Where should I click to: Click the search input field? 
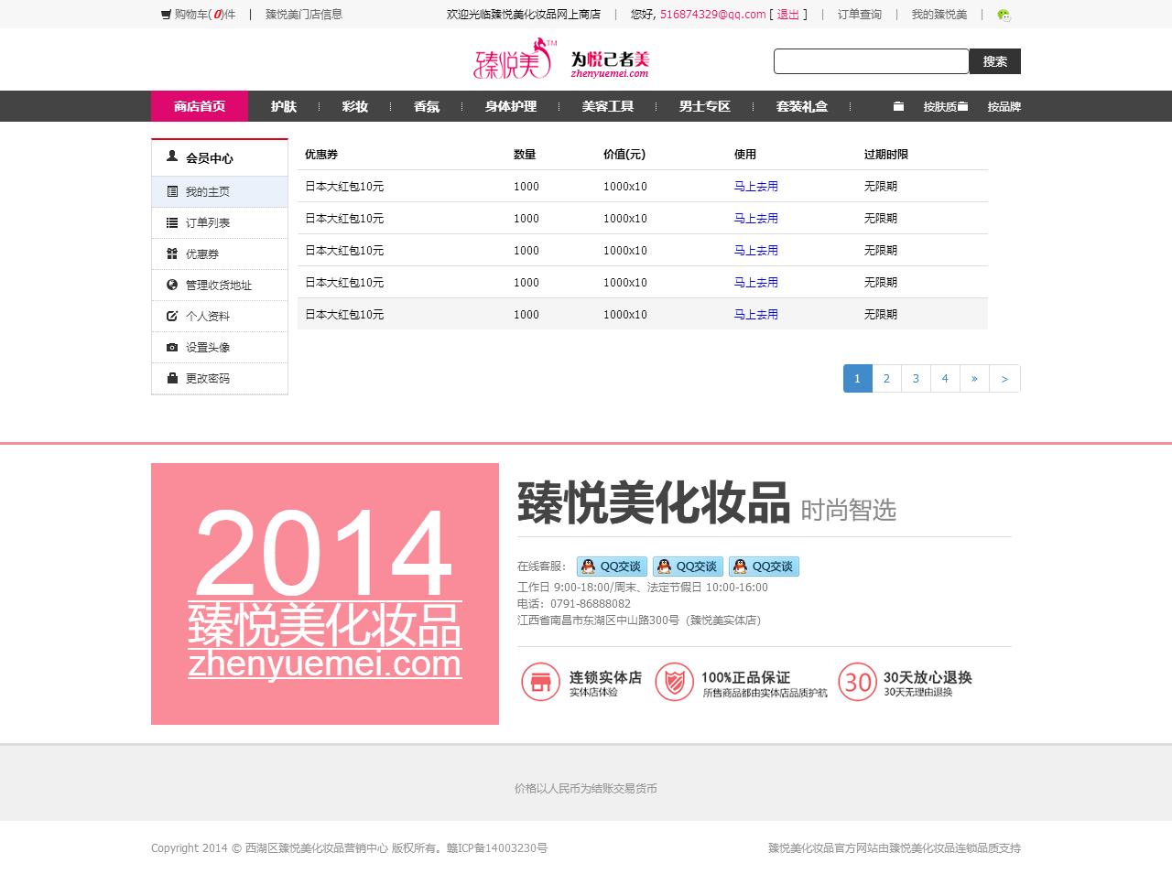click(x=871, y=61)
